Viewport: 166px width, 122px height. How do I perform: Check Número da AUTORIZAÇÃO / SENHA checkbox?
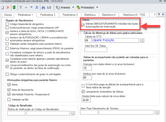tap(7, 39)
